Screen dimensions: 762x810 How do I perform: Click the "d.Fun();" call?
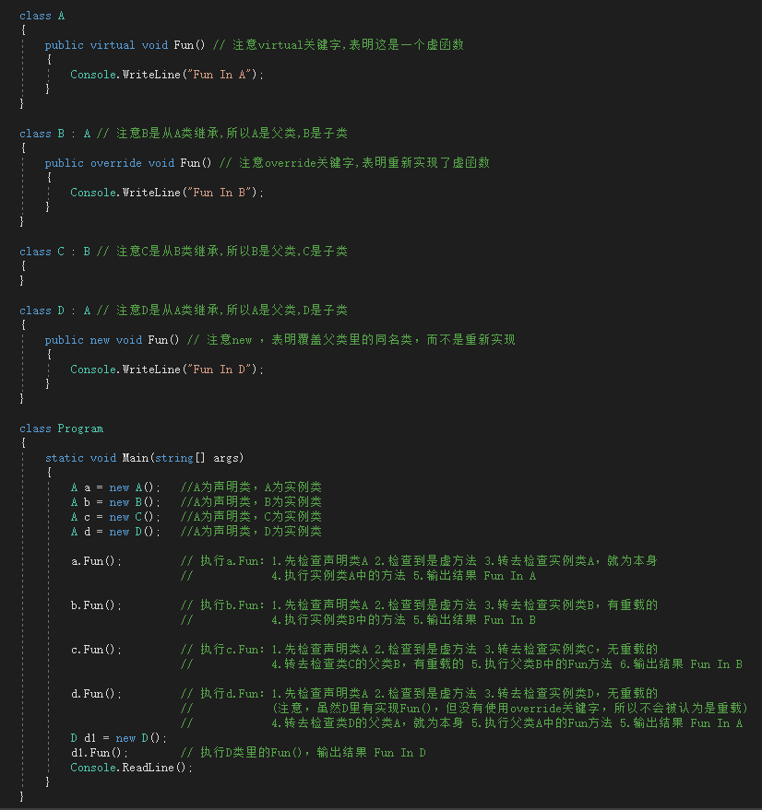[96, 694]
